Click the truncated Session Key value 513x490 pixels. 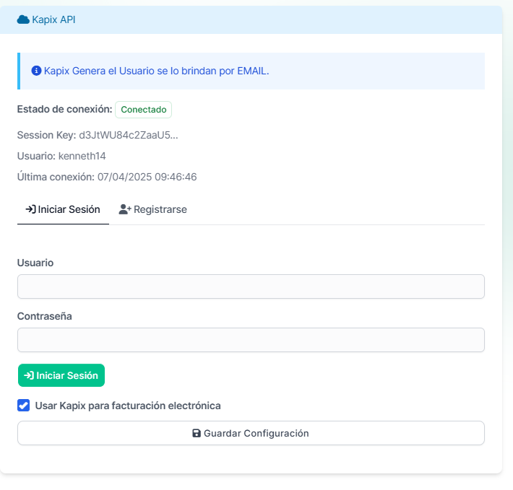[129, 135]
